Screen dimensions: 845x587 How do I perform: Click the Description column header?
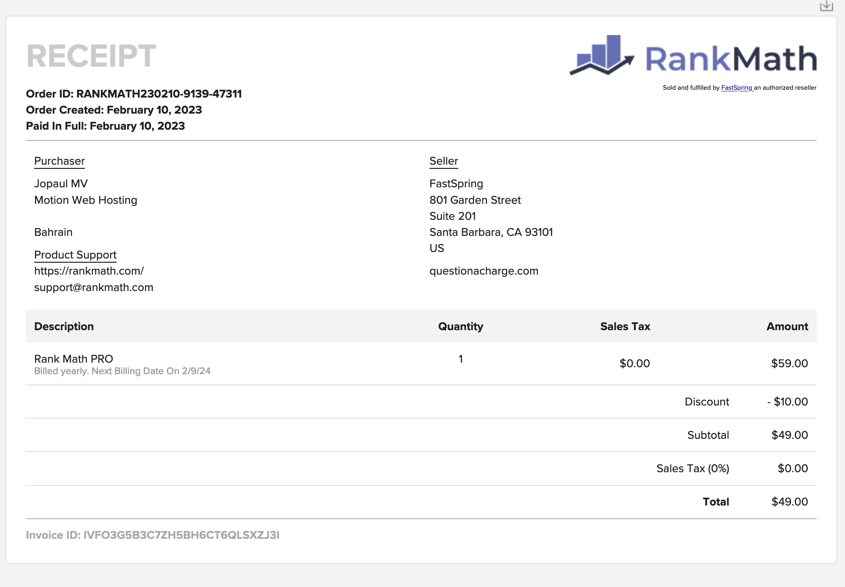(x=64, y=326)
